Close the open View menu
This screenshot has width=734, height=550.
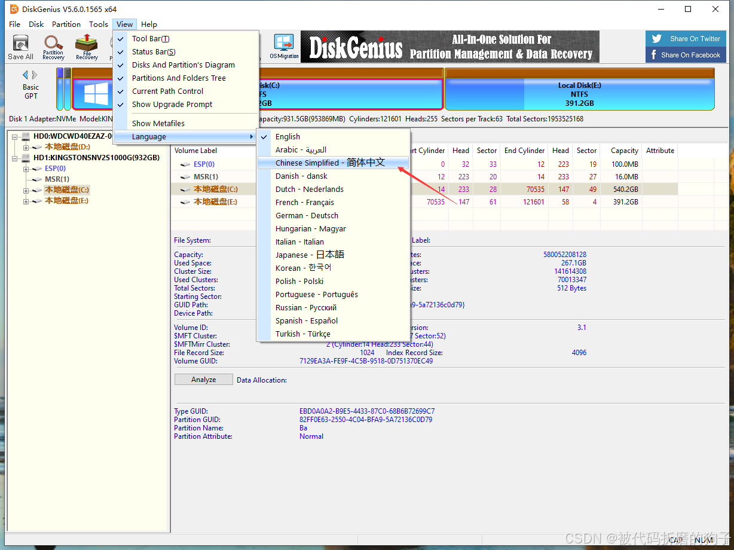pyautogui.click(x=125, y=25)
